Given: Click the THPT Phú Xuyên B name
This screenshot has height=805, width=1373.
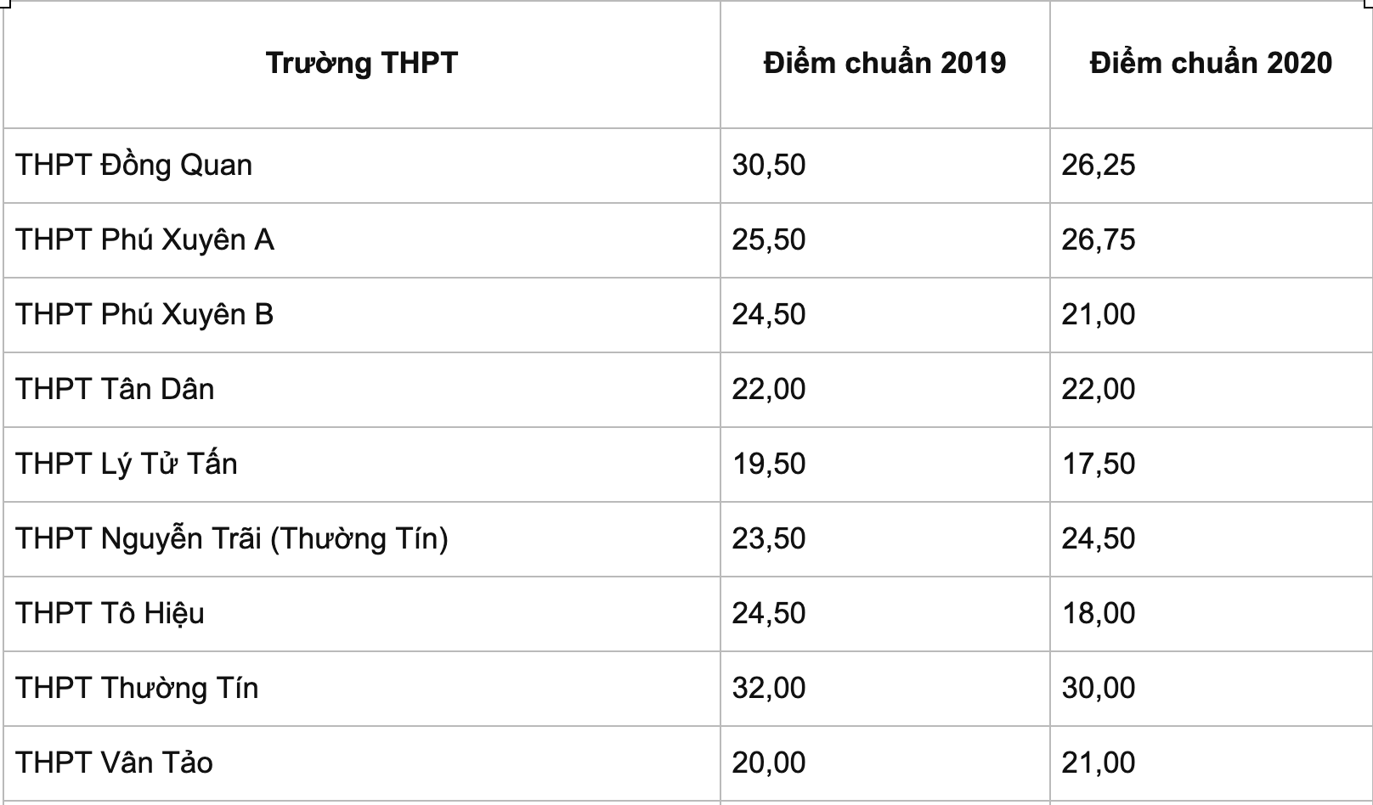Looking at the screenshot, I should point(144,314).
